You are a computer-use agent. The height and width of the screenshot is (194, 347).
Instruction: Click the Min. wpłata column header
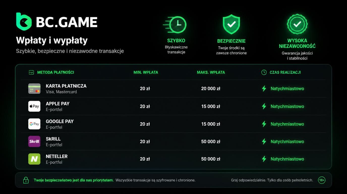click(146, 72)
